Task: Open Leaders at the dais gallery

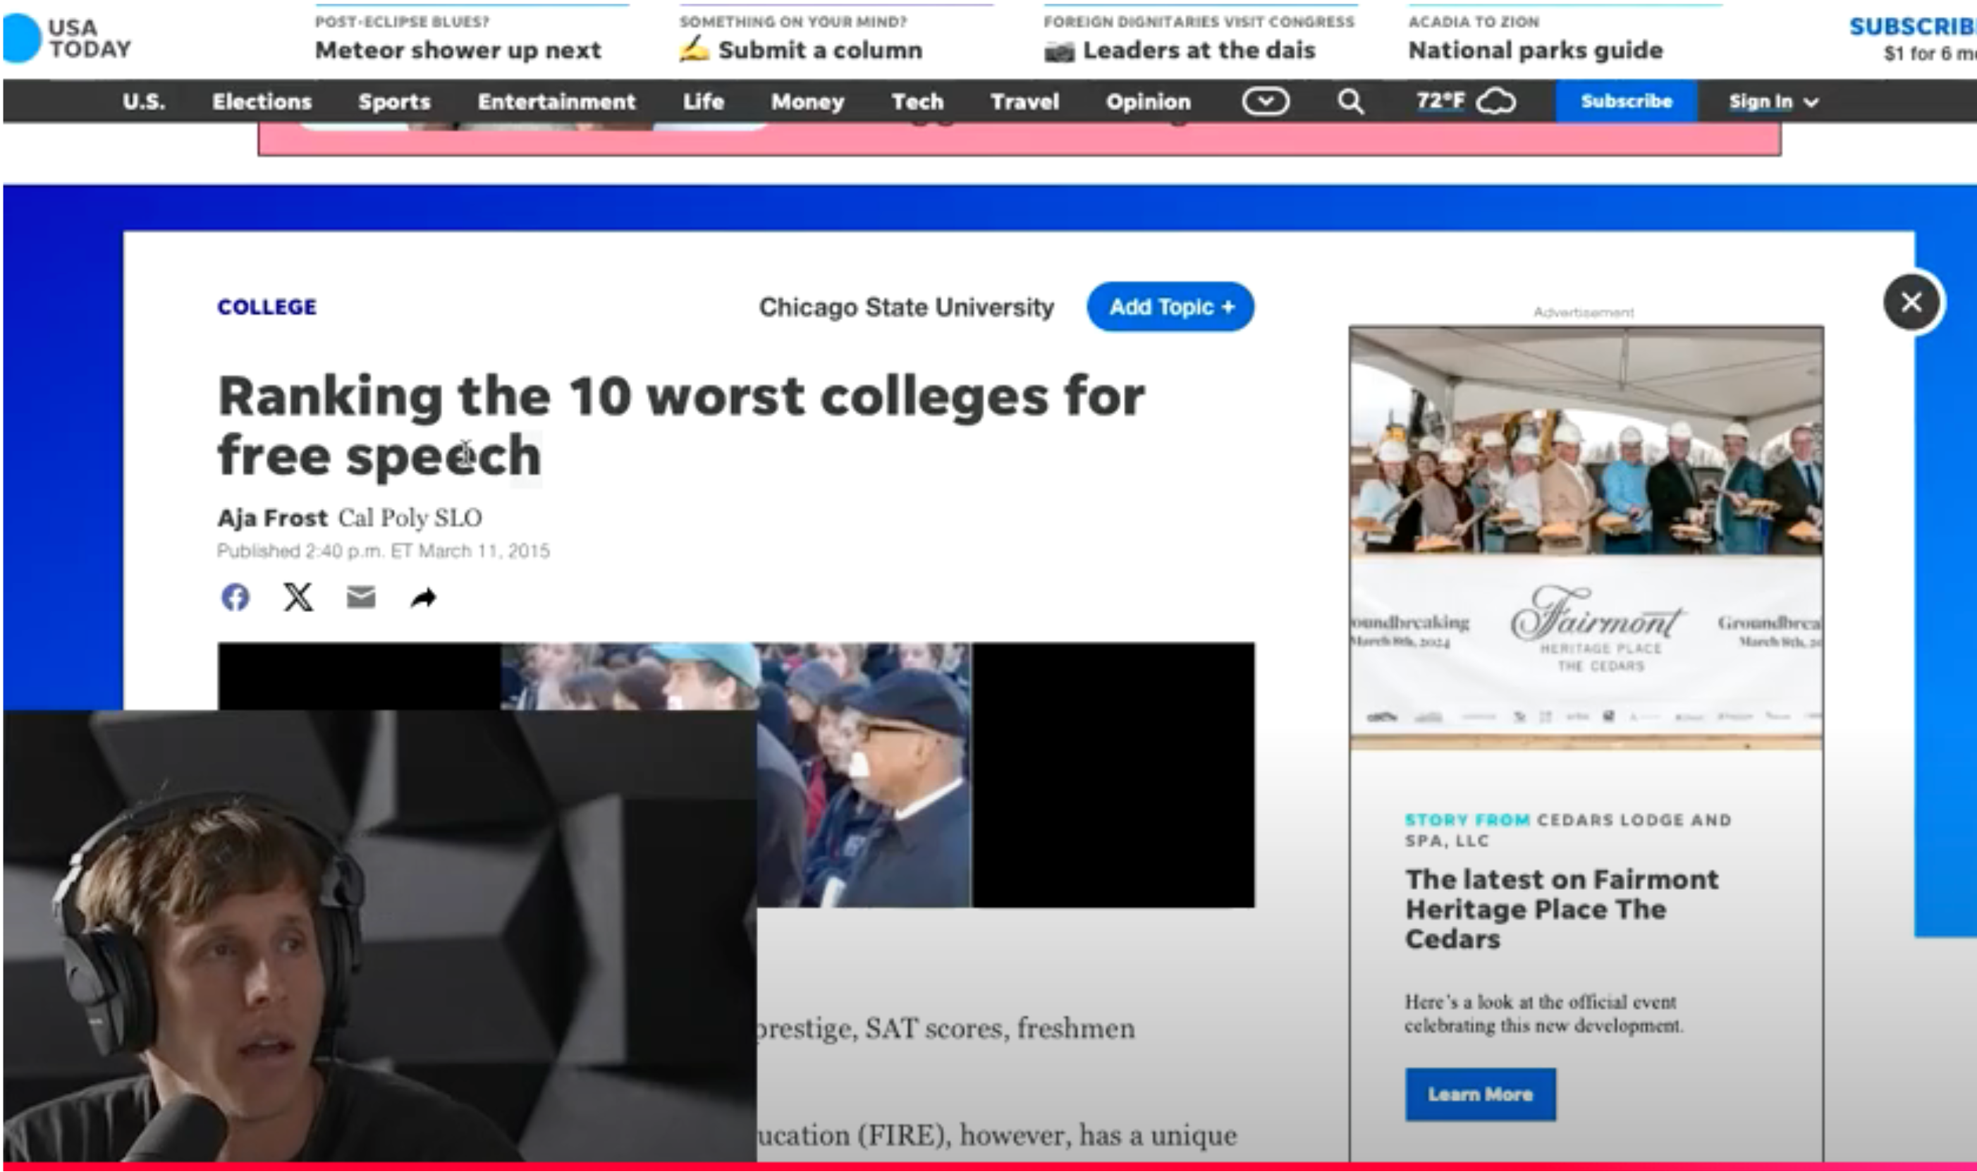Action: coord(1199,50)
